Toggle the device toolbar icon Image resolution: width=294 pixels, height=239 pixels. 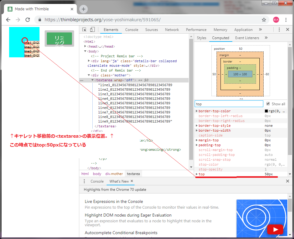point(92,30)
